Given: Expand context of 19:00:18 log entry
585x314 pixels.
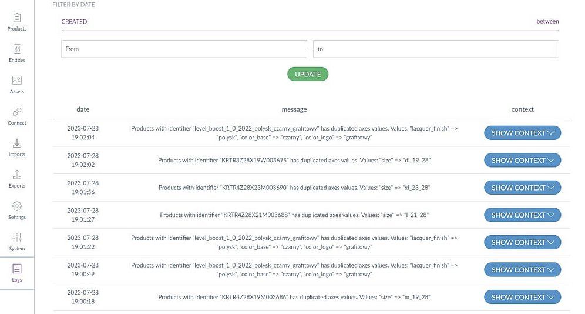Looking at the screenshot, I should [x=522, y=297].
